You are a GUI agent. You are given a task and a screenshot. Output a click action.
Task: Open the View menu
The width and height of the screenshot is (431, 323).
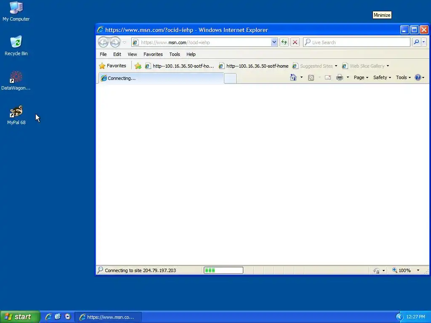coord(132,54)
